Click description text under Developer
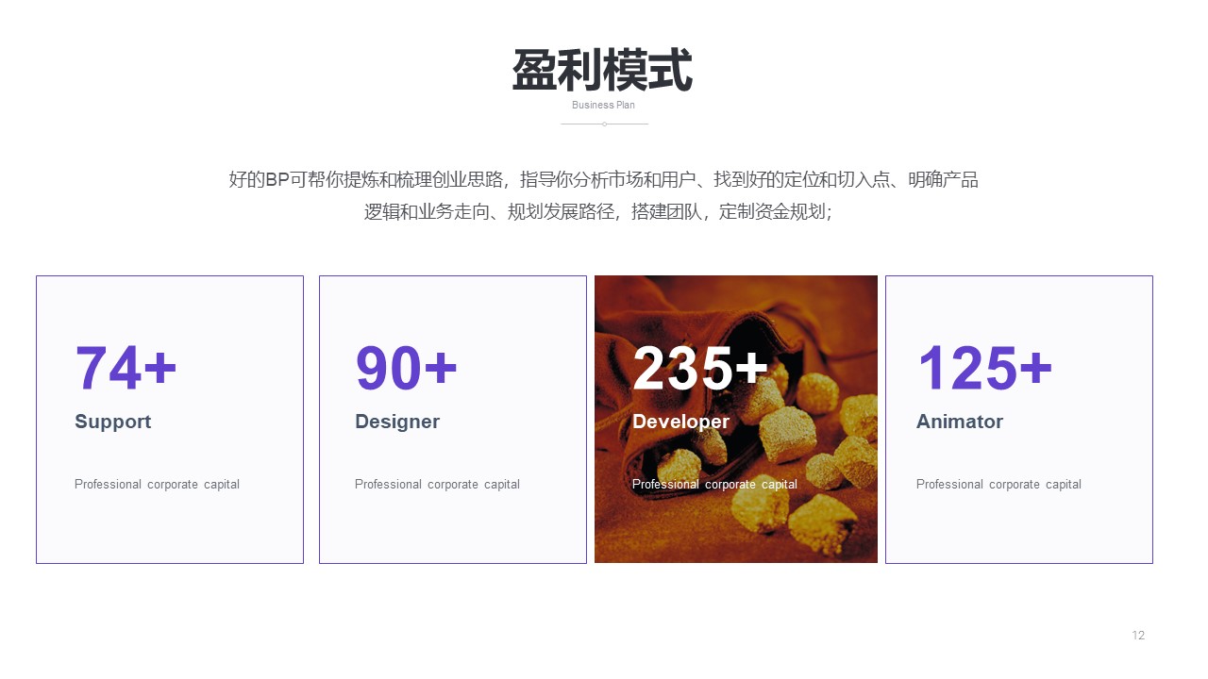This screenshot has height=679, width=1208. pos(714,485)
